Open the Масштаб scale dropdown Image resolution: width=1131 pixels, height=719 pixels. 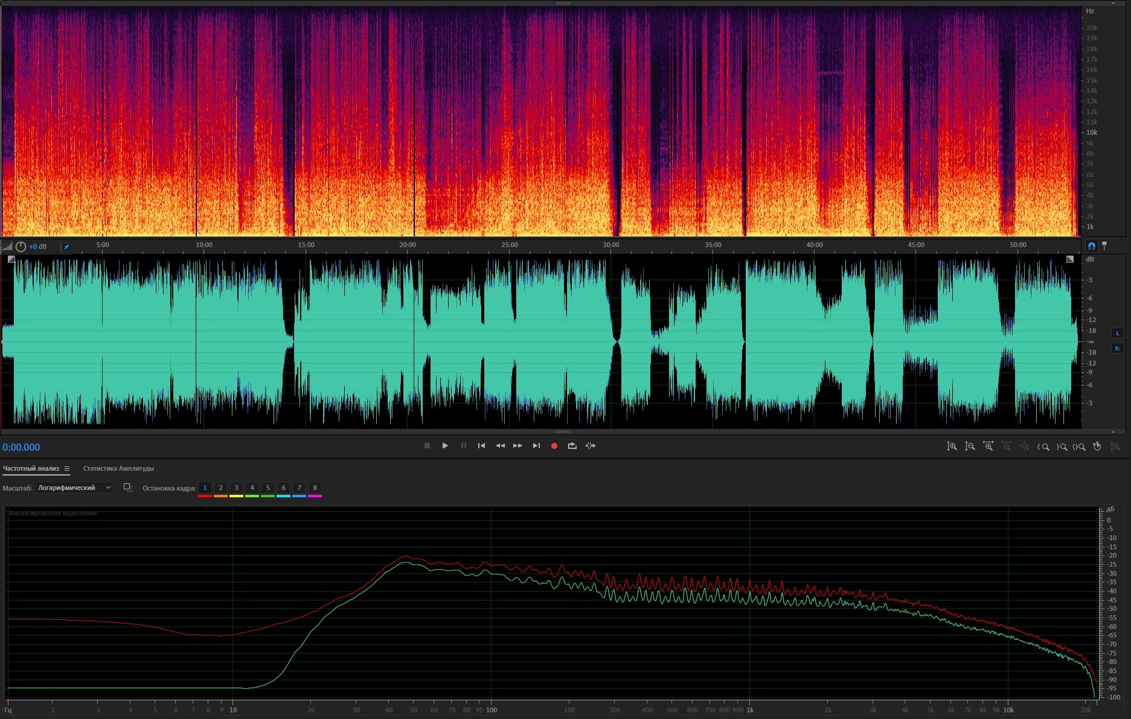coord(74,488)
